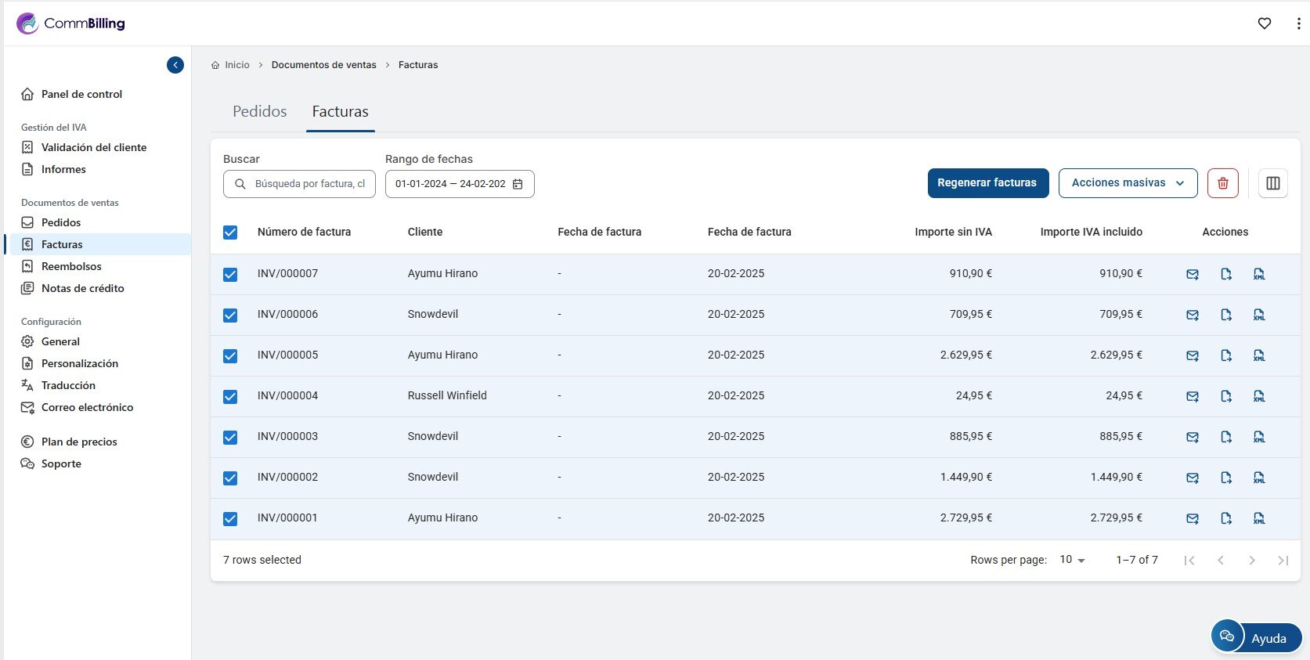Open the column settings icon button

click(1272, 183)
